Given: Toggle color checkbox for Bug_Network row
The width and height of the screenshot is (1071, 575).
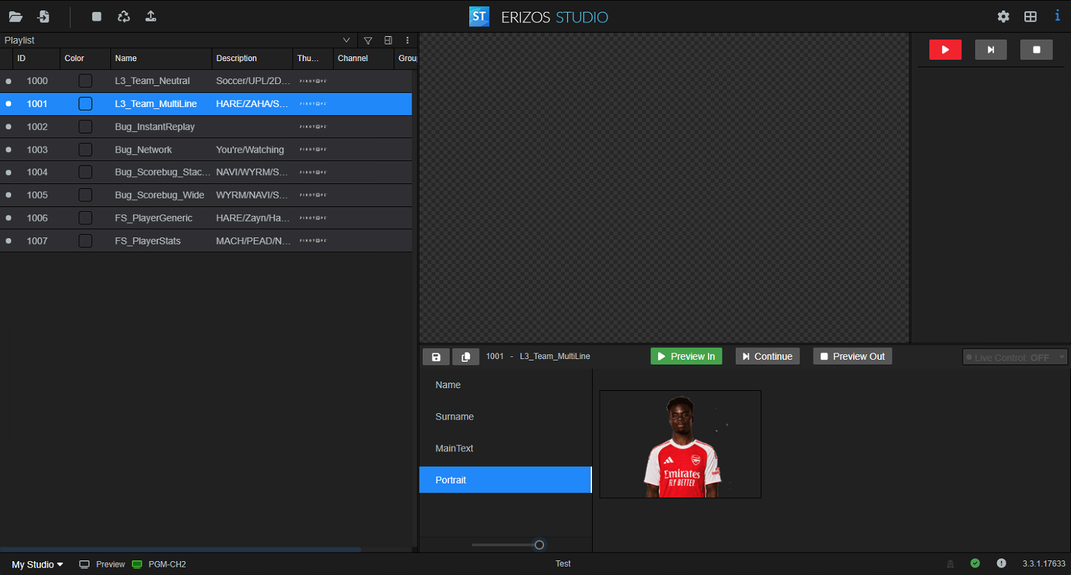Looking at the screenshot, I should (x=85, y=150).
